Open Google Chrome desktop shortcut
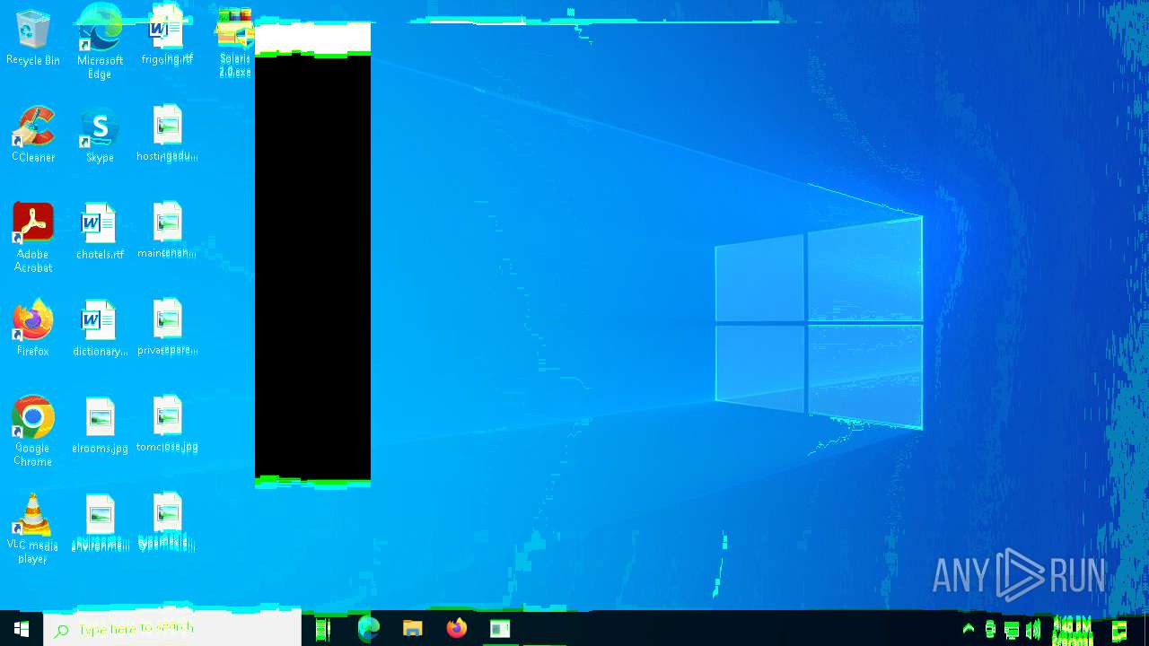 [33, 432]
